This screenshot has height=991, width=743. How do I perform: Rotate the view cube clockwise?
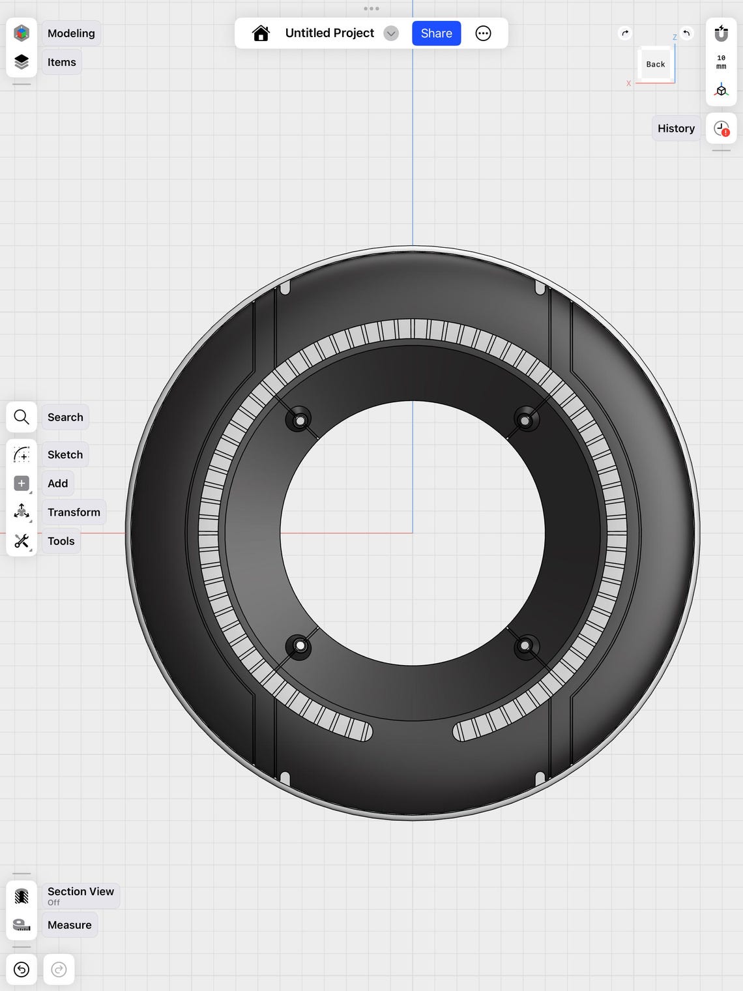coord(625,33)
